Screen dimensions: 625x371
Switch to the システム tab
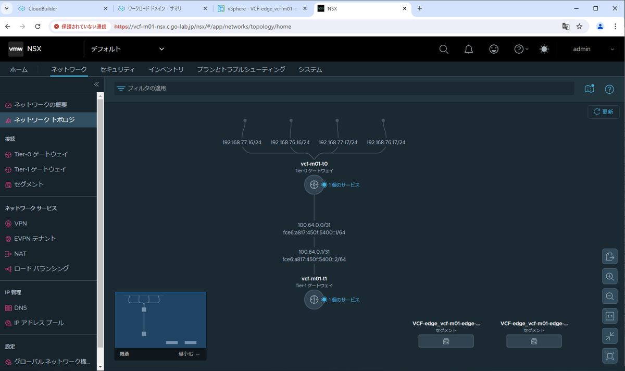click(310, 69)
